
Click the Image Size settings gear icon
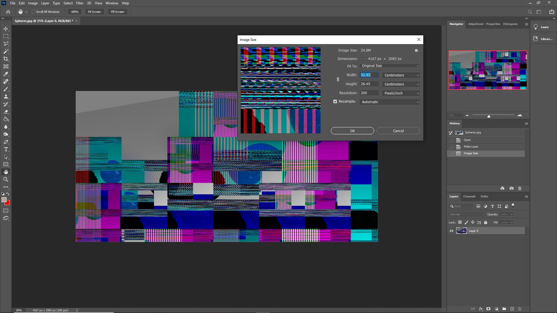point(417,50)
